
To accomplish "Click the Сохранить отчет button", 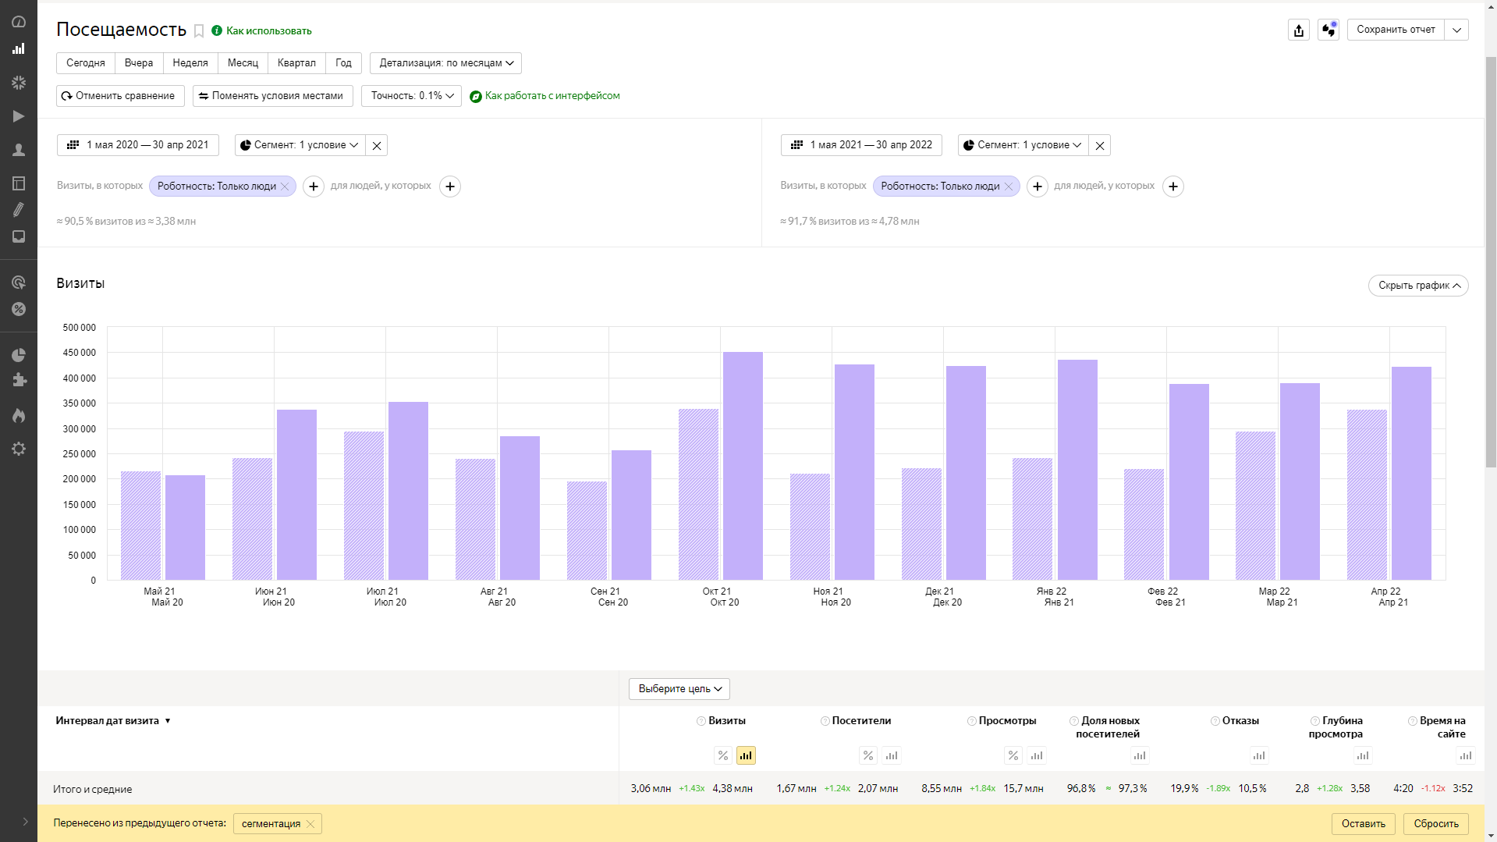I will 1396,30.
